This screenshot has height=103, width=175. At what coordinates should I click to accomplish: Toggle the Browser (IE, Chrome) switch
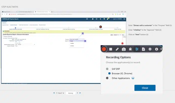[x=108, y=73]
